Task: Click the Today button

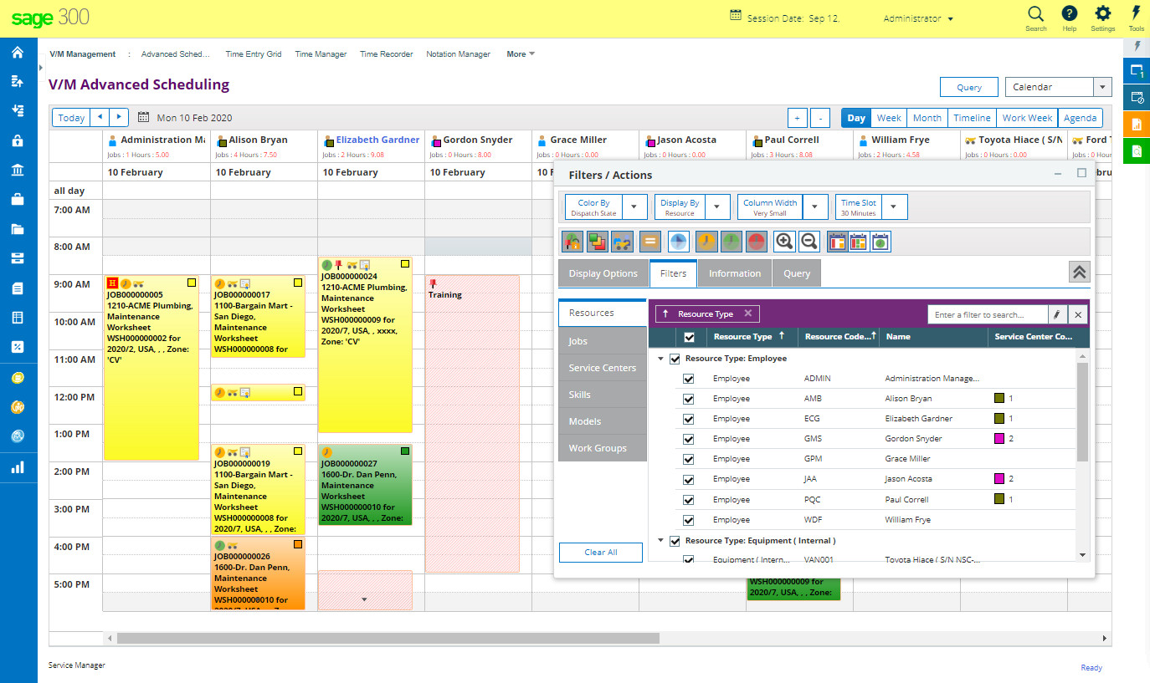Action: [x=71, y=118]
